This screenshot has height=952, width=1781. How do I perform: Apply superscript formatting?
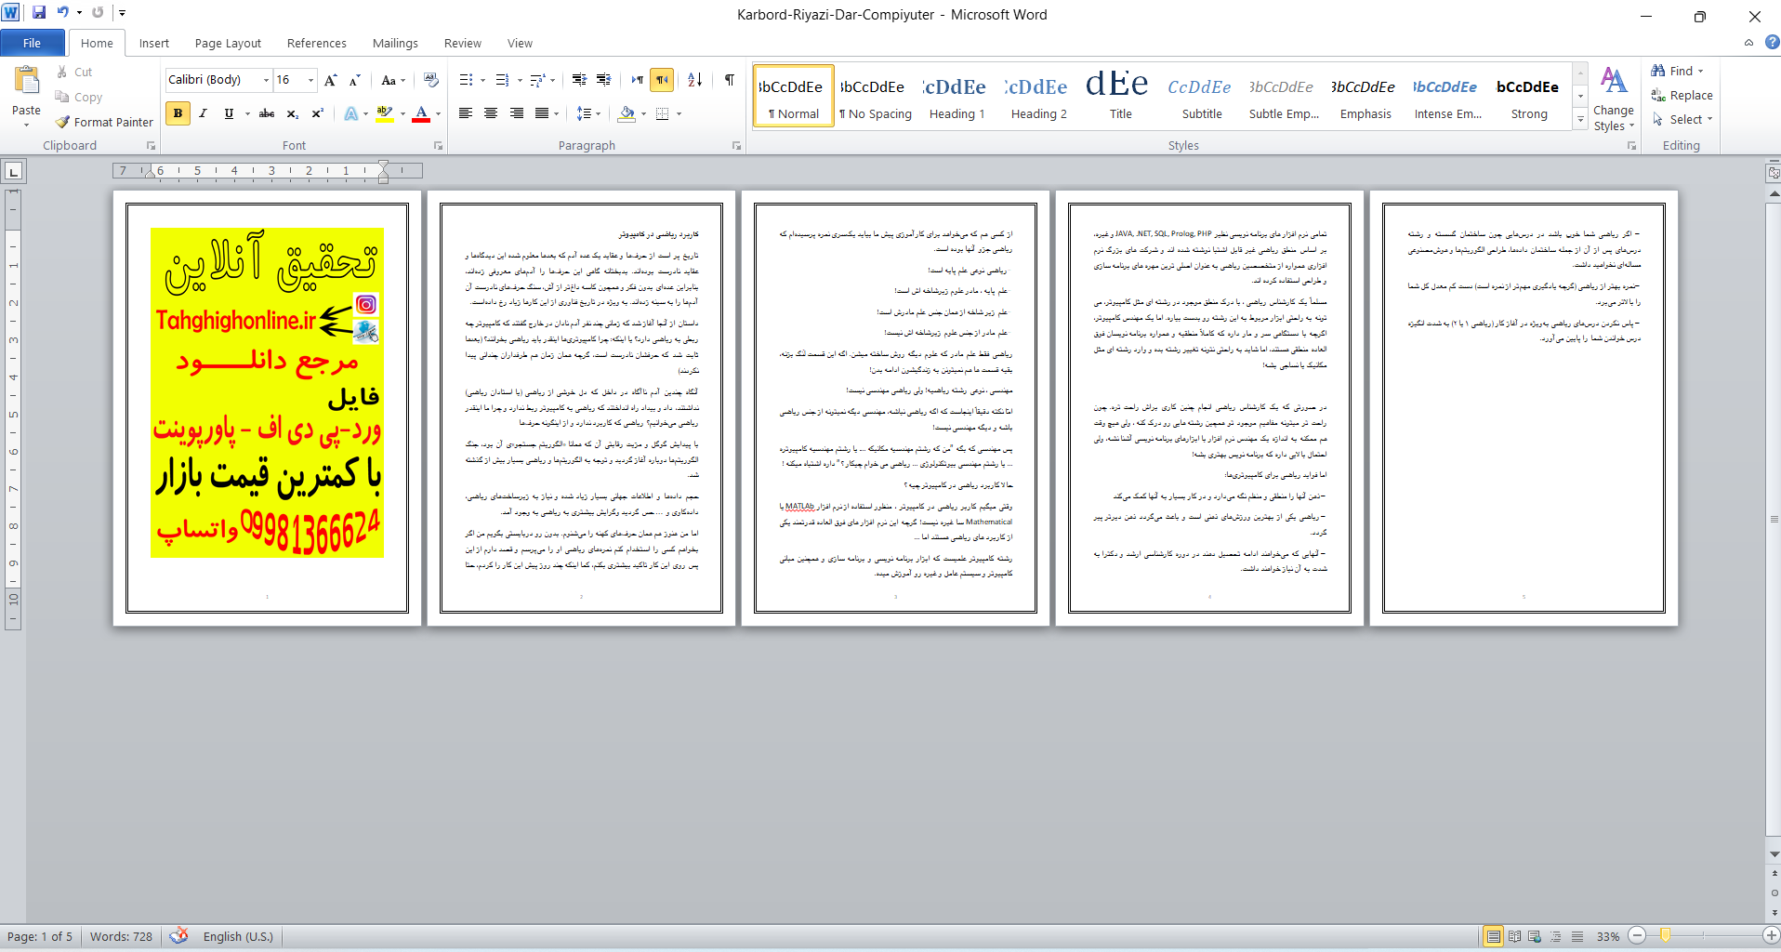coord(317,113)
